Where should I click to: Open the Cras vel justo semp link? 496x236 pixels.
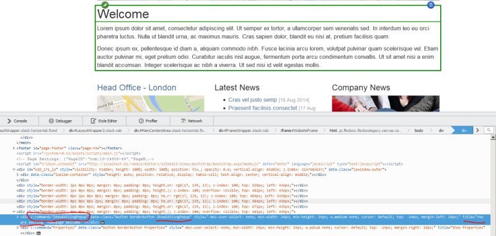(x=252, y=100)
